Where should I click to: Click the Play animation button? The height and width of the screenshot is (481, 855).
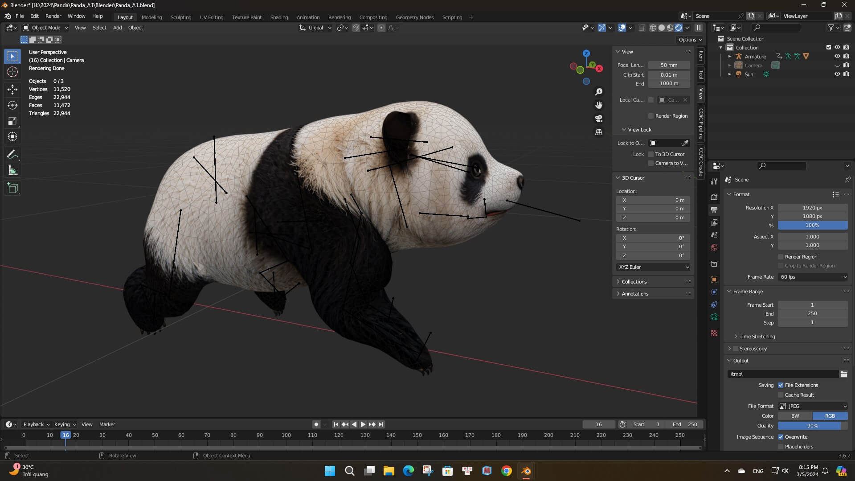(363, 424)
